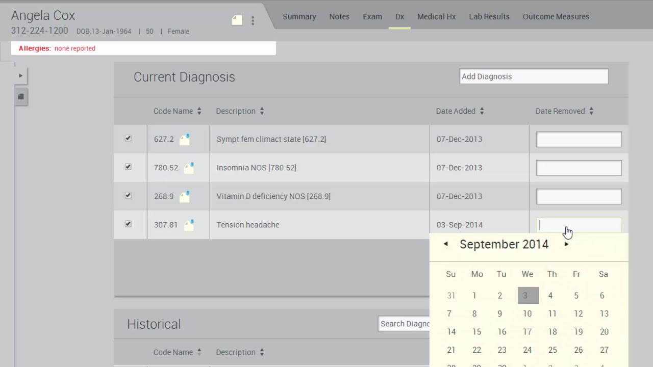The image size is (653, 367).
Task: Click the 03-Sep-2014 date added cell
Action: point(460,225)
